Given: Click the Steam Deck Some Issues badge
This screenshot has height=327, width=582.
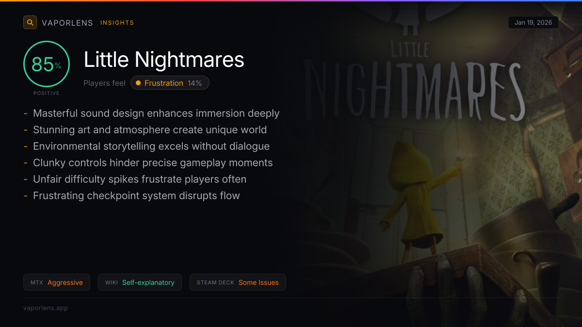Looking at the screenshot, I should click(x=238, y=282).
